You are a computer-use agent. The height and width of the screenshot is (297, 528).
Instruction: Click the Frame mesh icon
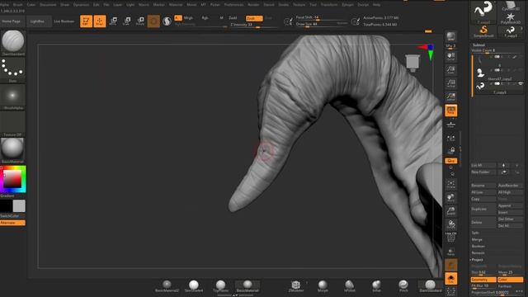pyautogui.click(x=451, y=185)
